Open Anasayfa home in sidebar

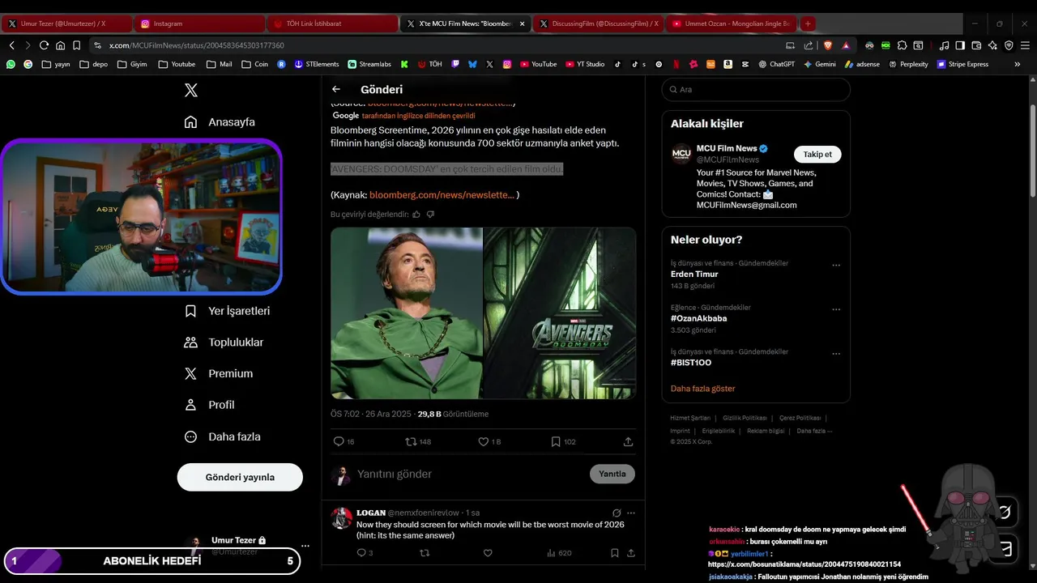(220, 122)
